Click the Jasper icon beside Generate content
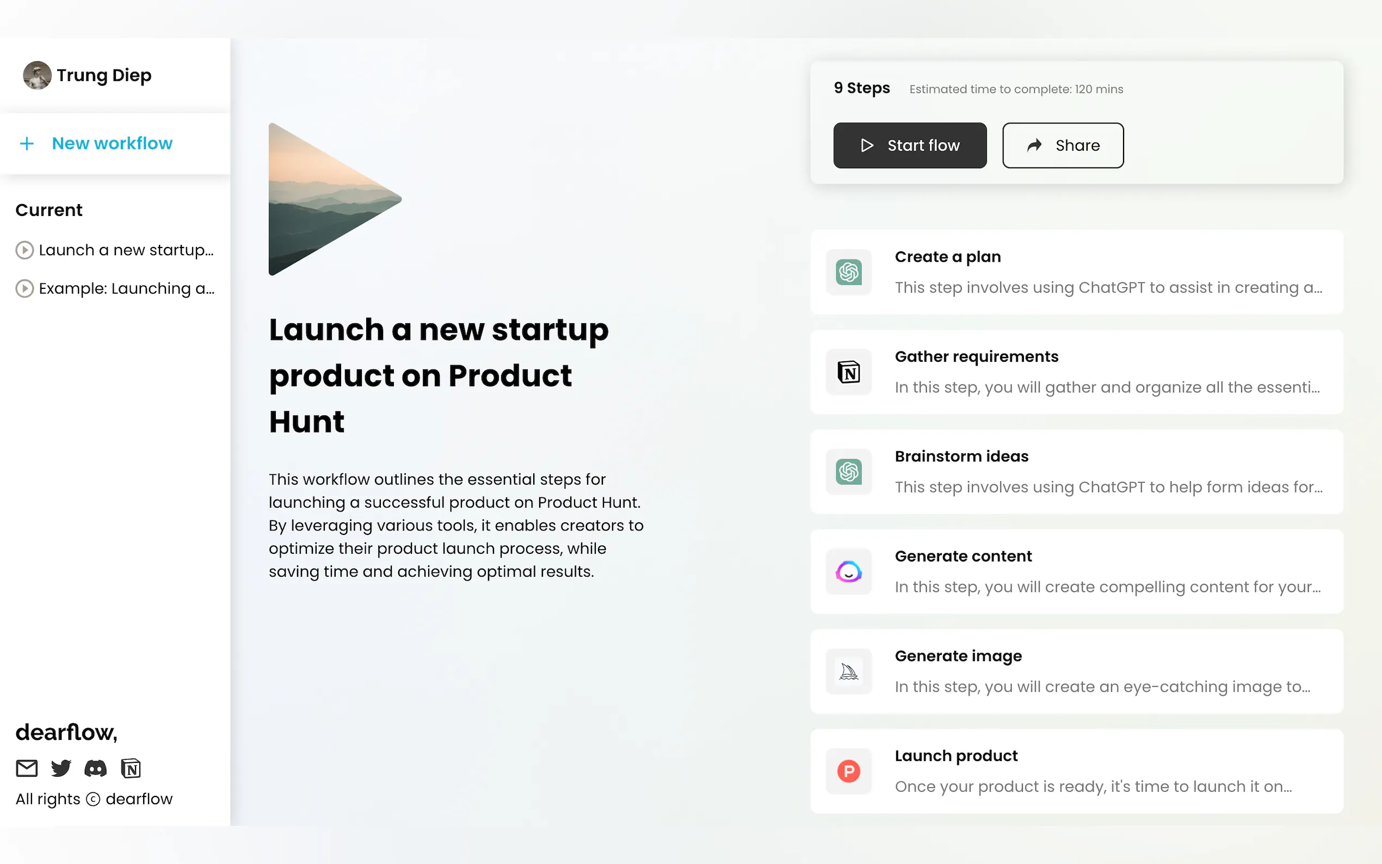This screenshot has height=864, width=1382. 848,571
